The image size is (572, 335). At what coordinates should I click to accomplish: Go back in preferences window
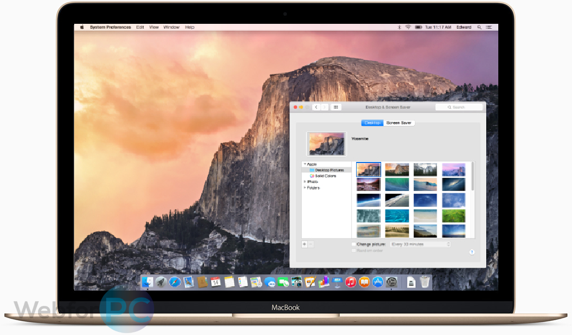(316, 107)
